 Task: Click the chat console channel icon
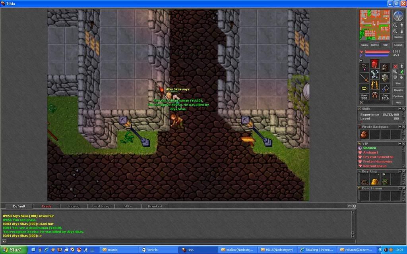[x=350, y=206]
